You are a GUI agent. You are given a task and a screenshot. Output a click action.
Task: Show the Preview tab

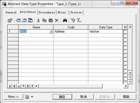click(76, 12)
